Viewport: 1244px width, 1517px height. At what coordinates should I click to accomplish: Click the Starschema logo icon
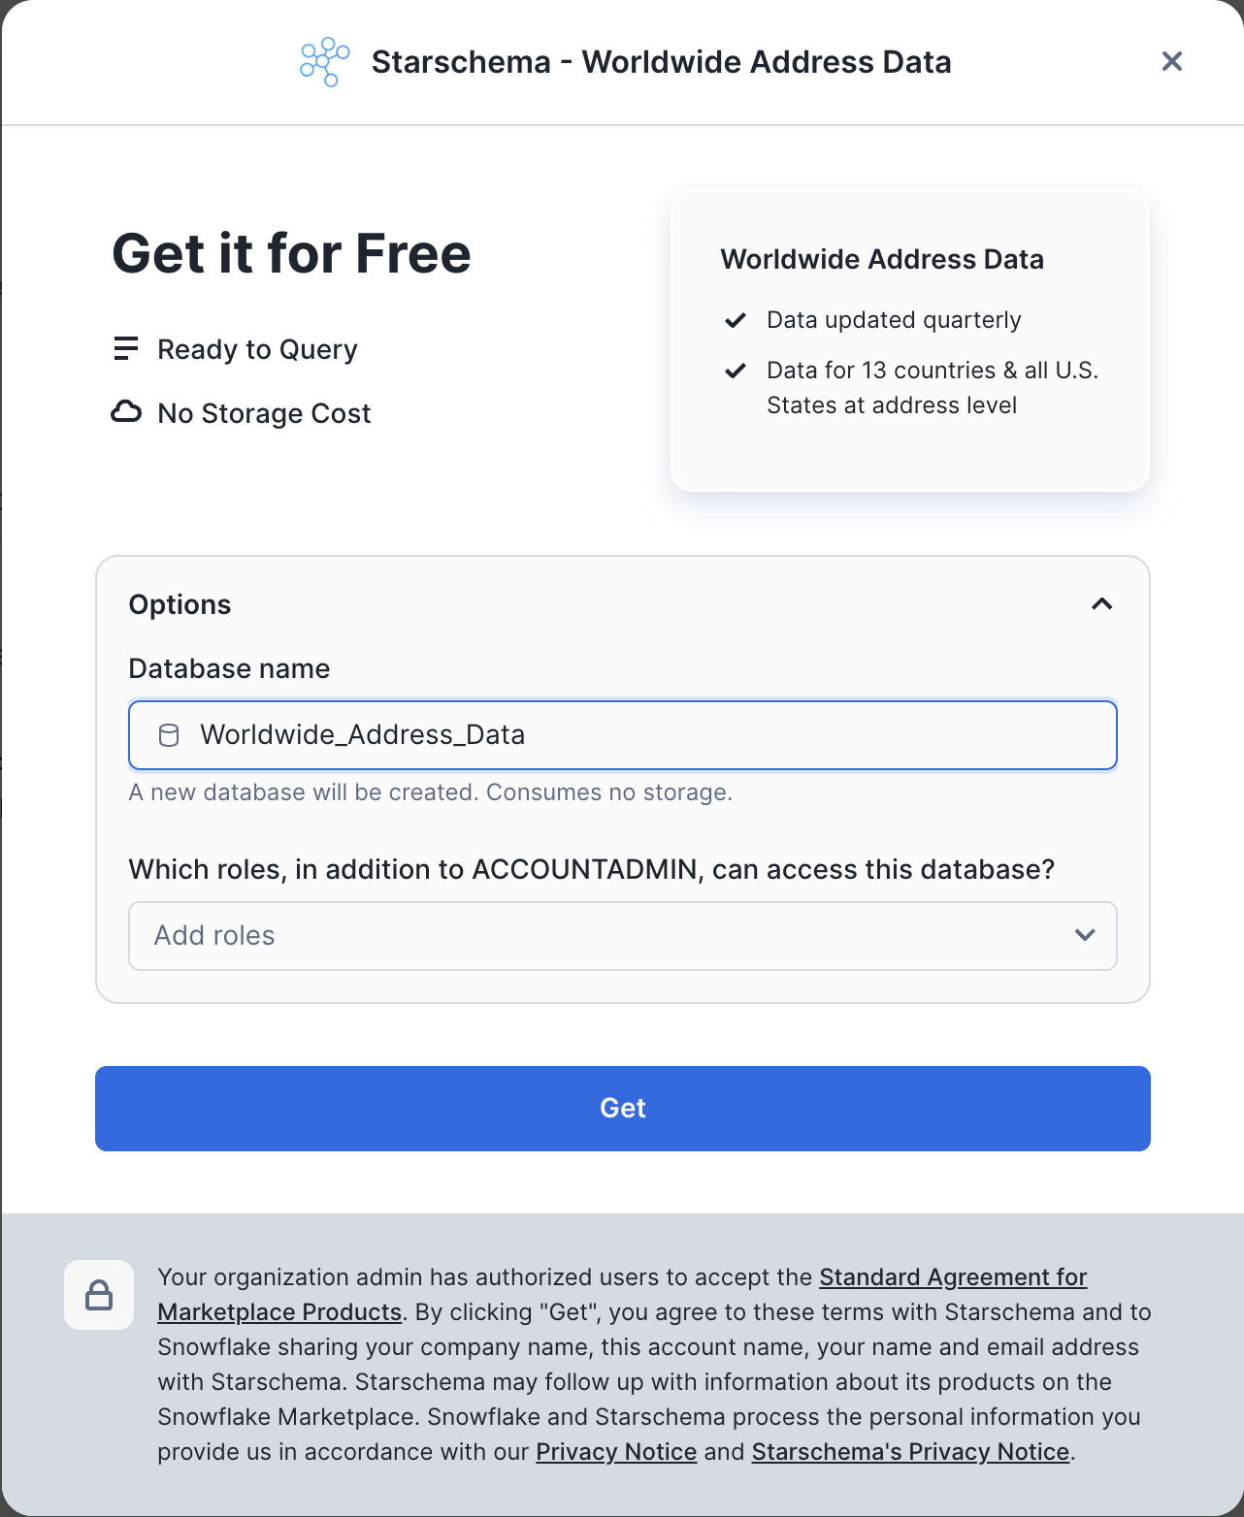point(324,62)
